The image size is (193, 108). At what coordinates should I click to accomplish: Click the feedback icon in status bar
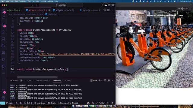(108, 103)
